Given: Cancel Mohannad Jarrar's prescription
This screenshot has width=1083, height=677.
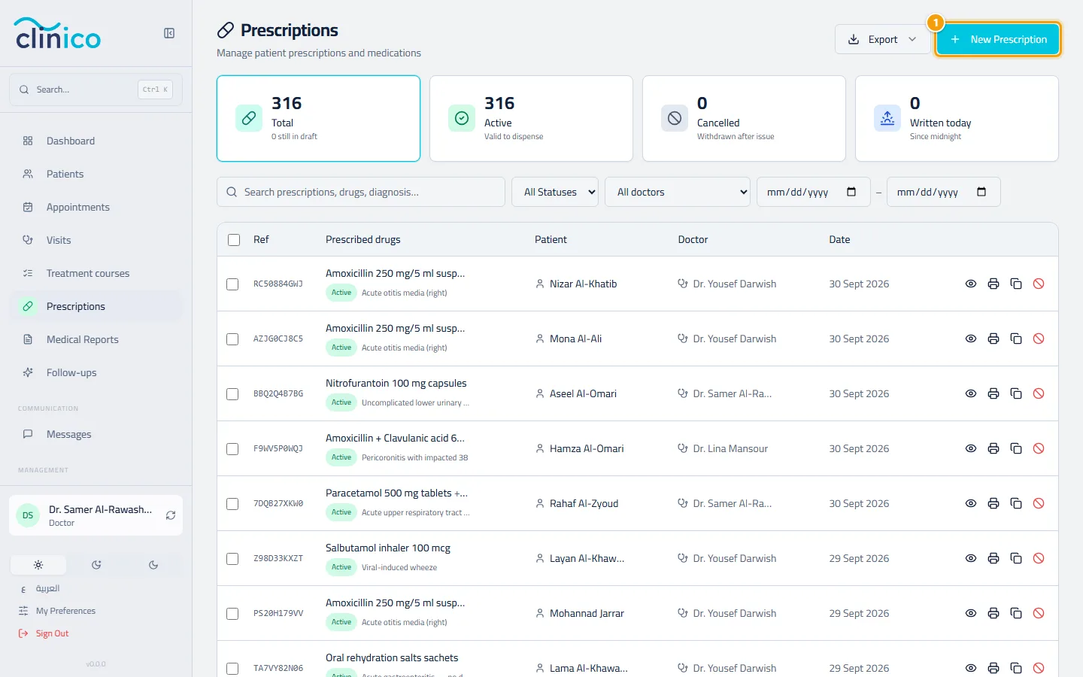Looking at the screenshot, I should [x=1039, y=613].
